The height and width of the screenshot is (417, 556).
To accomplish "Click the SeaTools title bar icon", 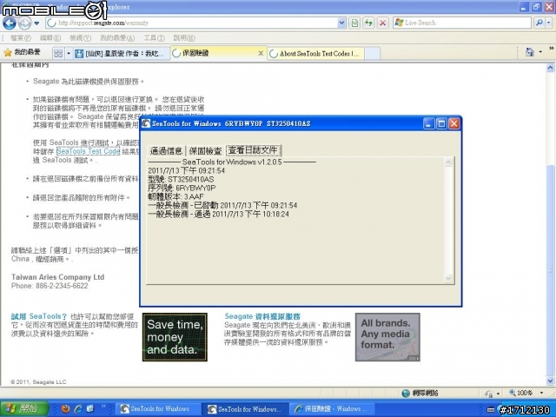I will (x=146, y=123).
